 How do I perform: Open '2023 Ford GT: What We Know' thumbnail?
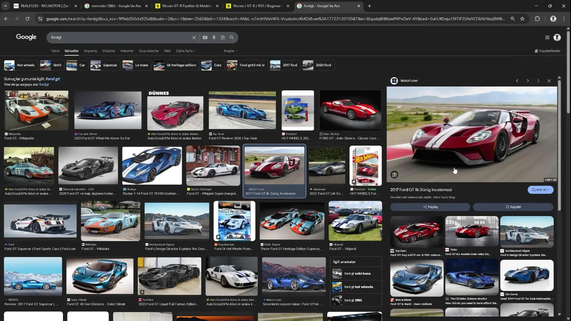(108, 111)
